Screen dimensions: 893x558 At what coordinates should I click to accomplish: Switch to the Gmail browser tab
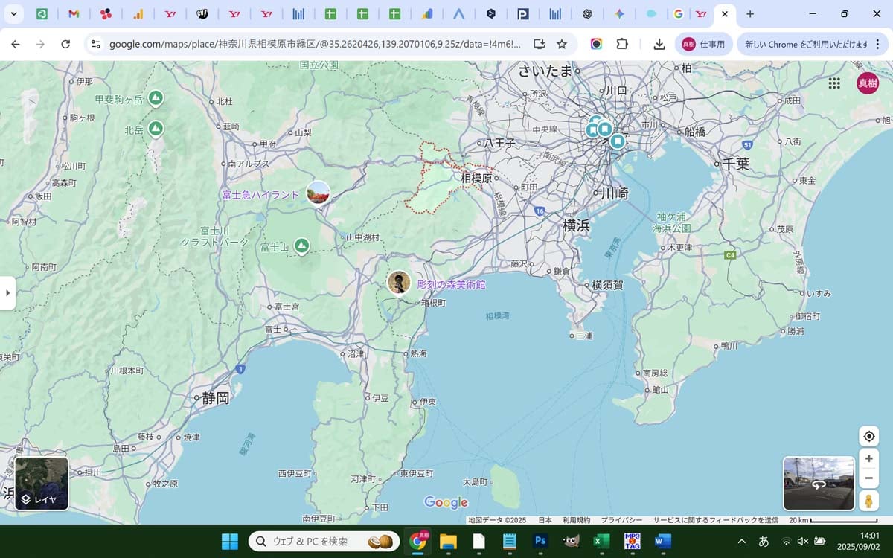click(x=74, y=14)
